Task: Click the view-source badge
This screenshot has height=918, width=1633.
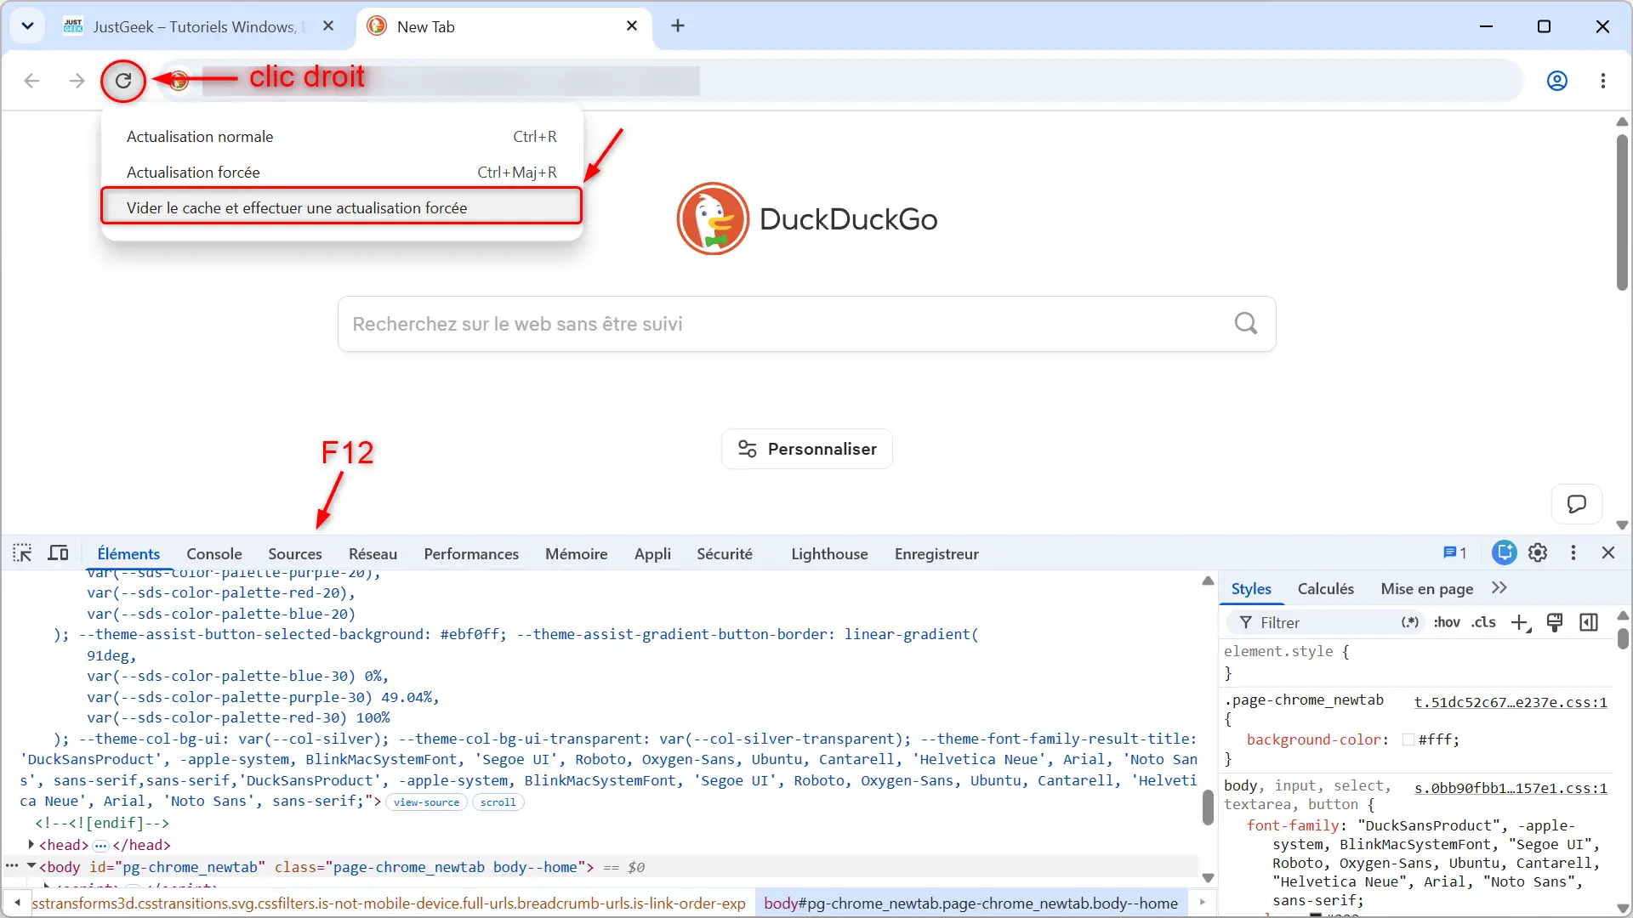Action: click(426, 802)
